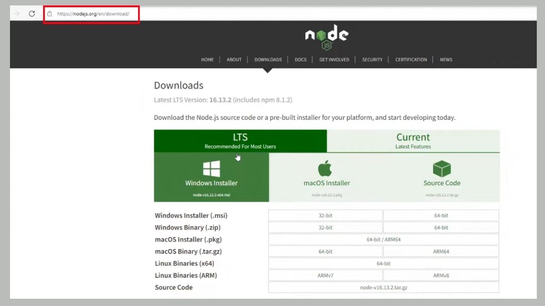The height and width of the screenshot is (306, 545).
Task: Download node-v16.13.2-x64.msi file link
Action: click(x=212, y=195)
